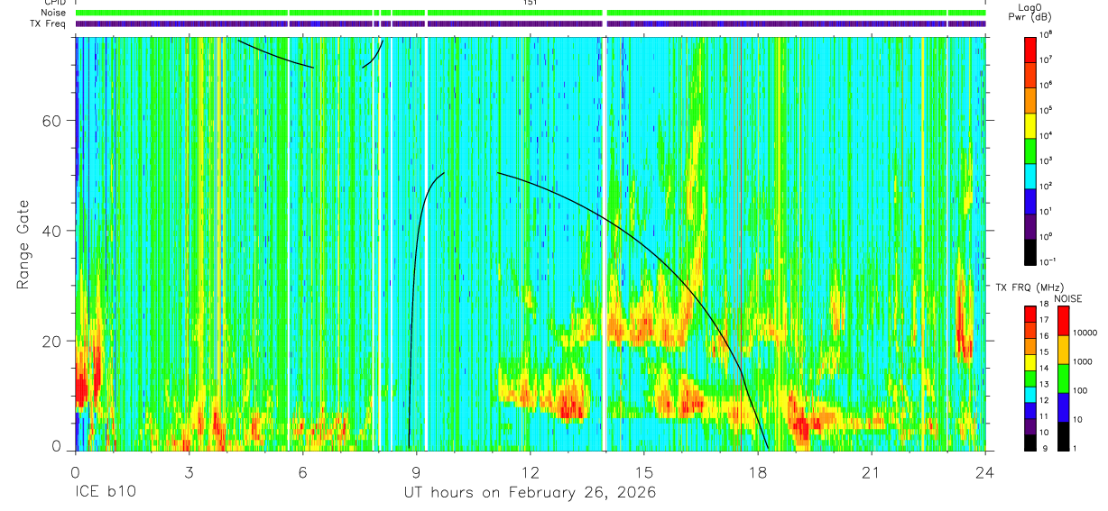Click the '1000' label on the NOISE scale
Image resolution: width=1108 pixels, height=511 pixels.
click(1083, 361)
